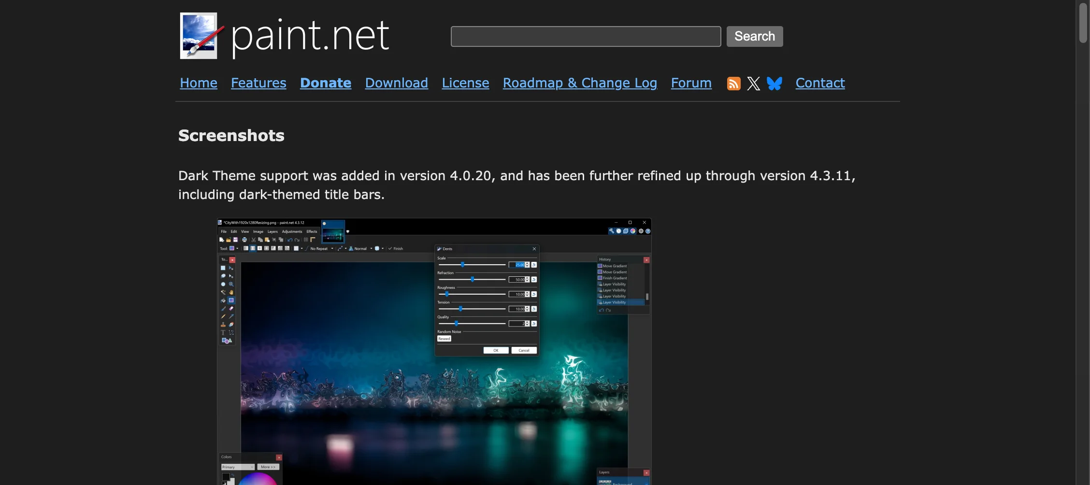This screenshot has width=1090, height=485.
Task: Click the New file icon in the app screenshot
Action: [222, 240]
